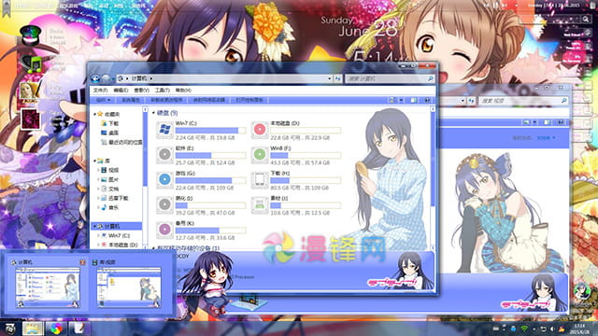Change view using the view mode icon
Screen dimensions: 598x336
pyautogui.click(x=392, y=100)
